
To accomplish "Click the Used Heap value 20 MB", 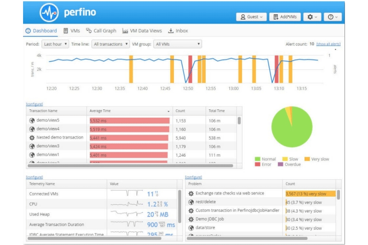I will pos(158,214).
